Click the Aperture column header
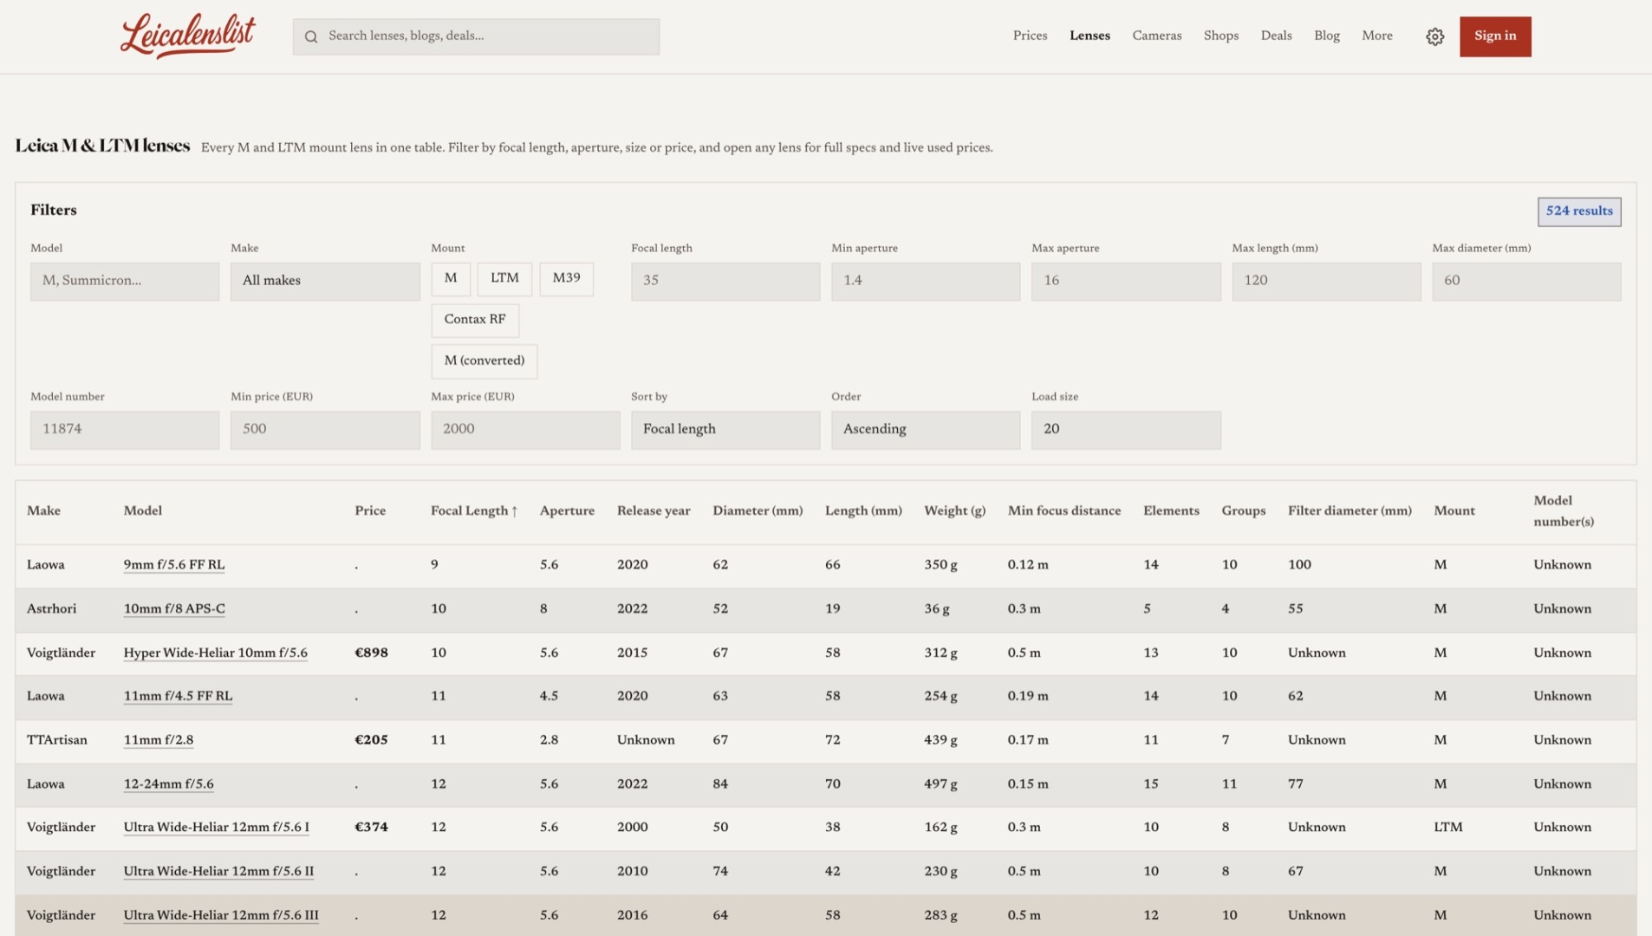1652x936 pixels. [x=567, y=511]
